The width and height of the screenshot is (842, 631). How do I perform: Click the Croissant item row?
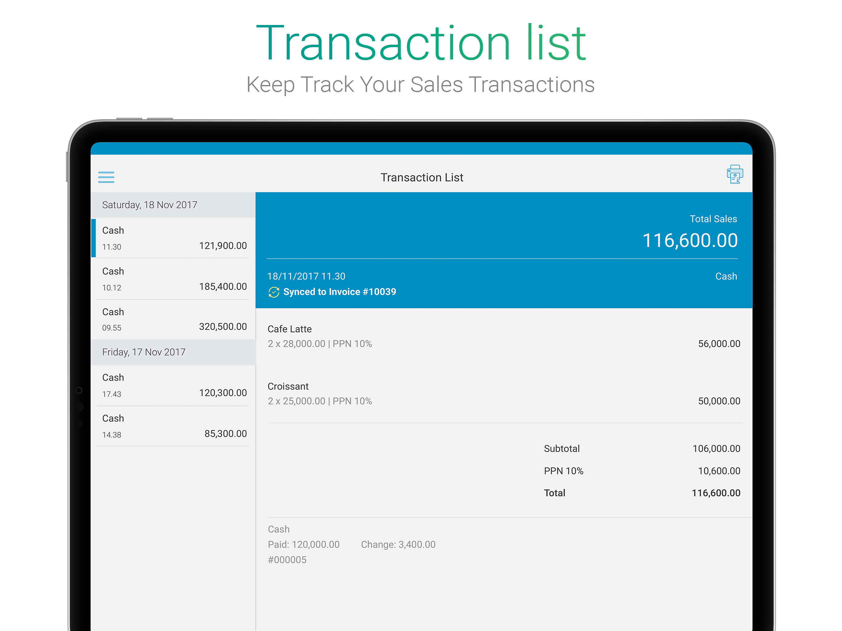504,394
